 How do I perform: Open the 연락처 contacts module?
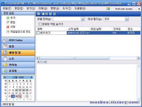coord(18,65)
